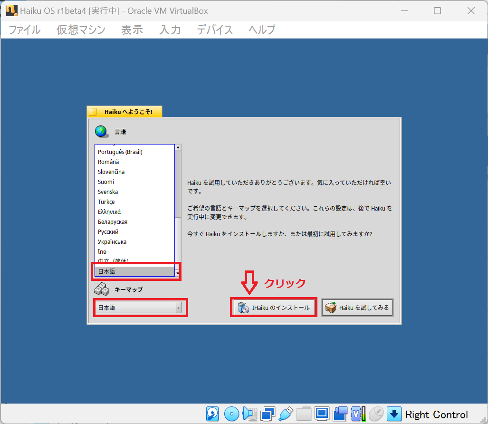Select Svenska in language list

point(134,192)
